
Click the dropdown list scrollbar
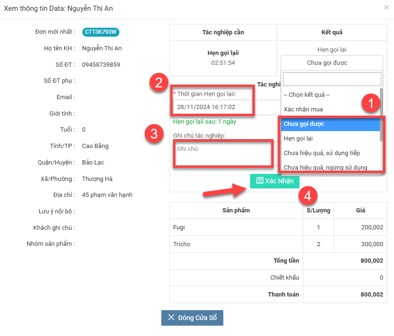click(381, 113)
